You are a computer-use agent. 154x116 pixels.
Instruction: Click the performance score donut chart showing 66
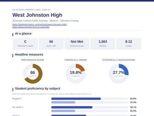(x=33, y=74)
